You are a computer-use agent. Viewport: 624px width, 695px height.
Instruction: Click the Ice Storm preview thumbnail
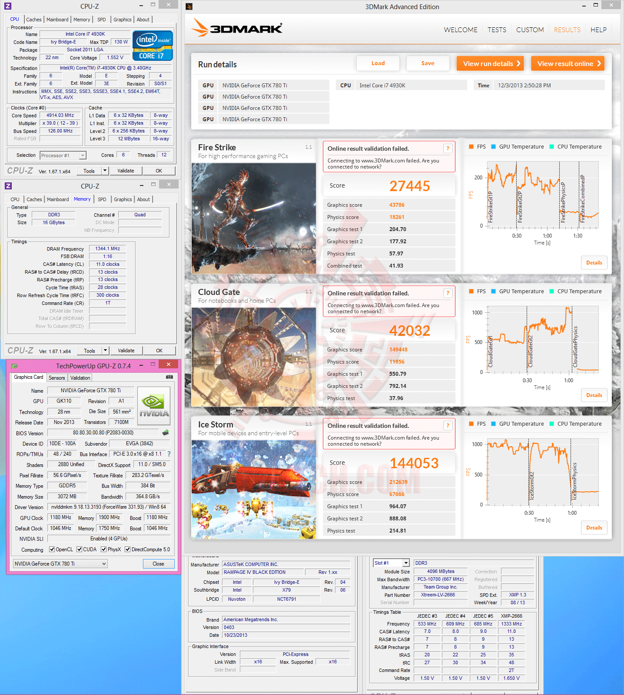pyautogui.click(x=254, y=490)
